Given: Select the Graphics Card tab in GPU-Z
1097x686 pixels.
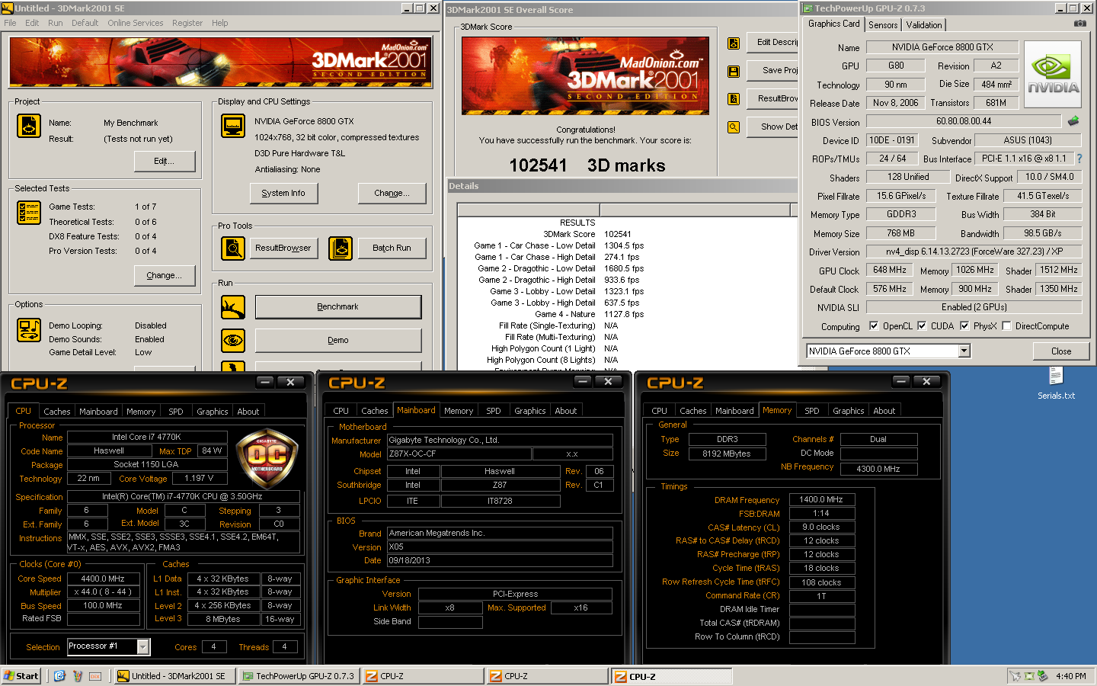Looking at the screenshot, I should 834,24.
